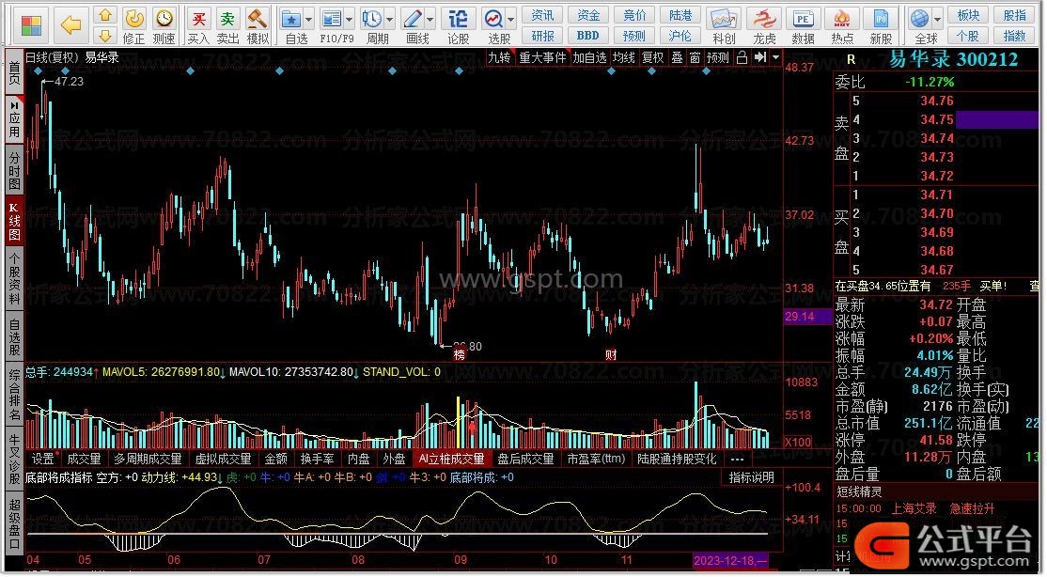Open the 修正 correction tool

tap(134, 25)
